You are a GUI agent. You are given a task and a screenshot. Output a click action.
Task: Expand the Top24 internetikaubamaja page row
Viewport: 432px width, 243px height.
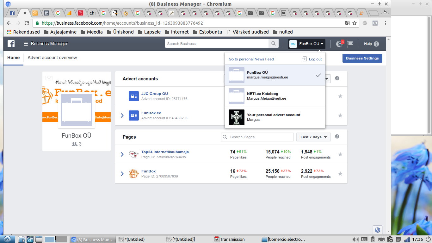[x=122, y=154]
